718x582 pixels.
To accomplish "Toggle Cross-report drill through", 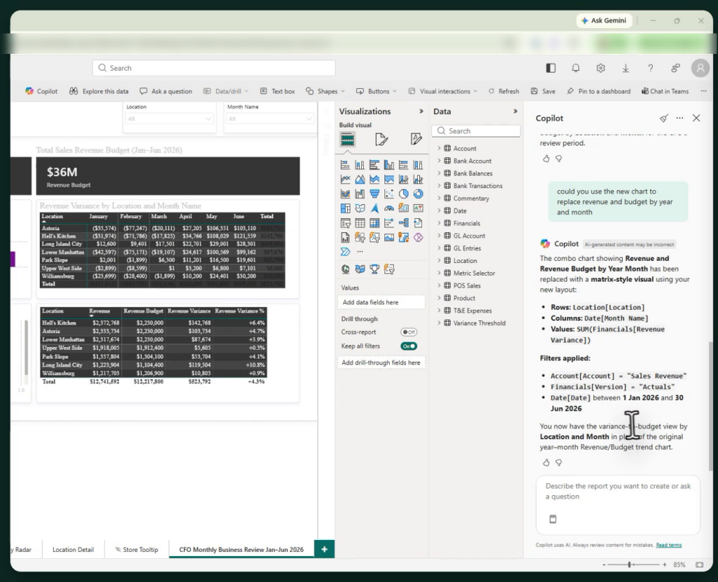I will [x=409, y=332].
